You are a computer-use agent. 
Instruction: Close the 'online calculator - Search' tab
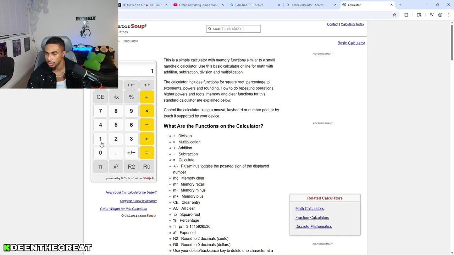pos(335,5)
